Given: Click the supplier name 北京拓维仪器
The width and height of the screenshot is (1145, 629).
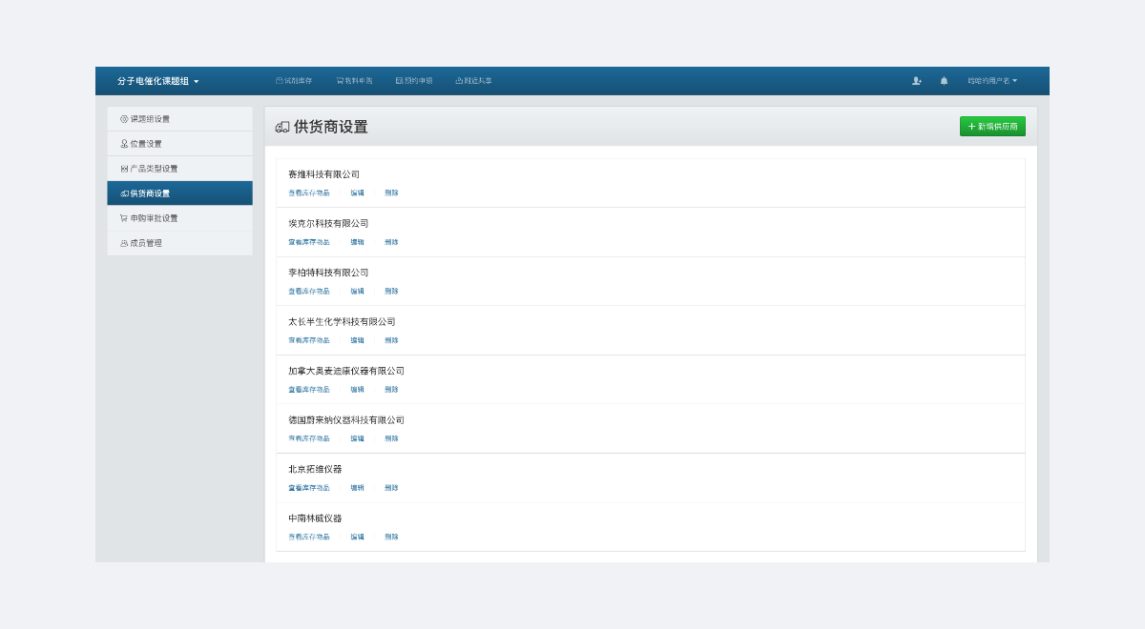Looking at the screenshot, I should [x=315, y=469].
